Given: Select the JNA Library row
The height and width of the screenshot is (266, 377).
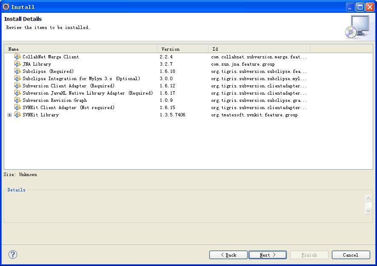Looking at the screenshot, I should tap(37, 64).
